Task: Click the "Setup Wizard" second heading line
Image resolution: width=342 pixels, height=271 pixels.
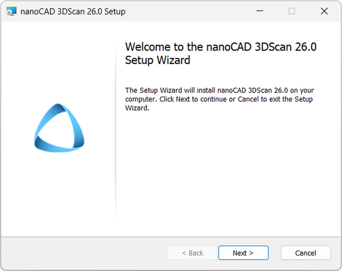Action: 158,60
